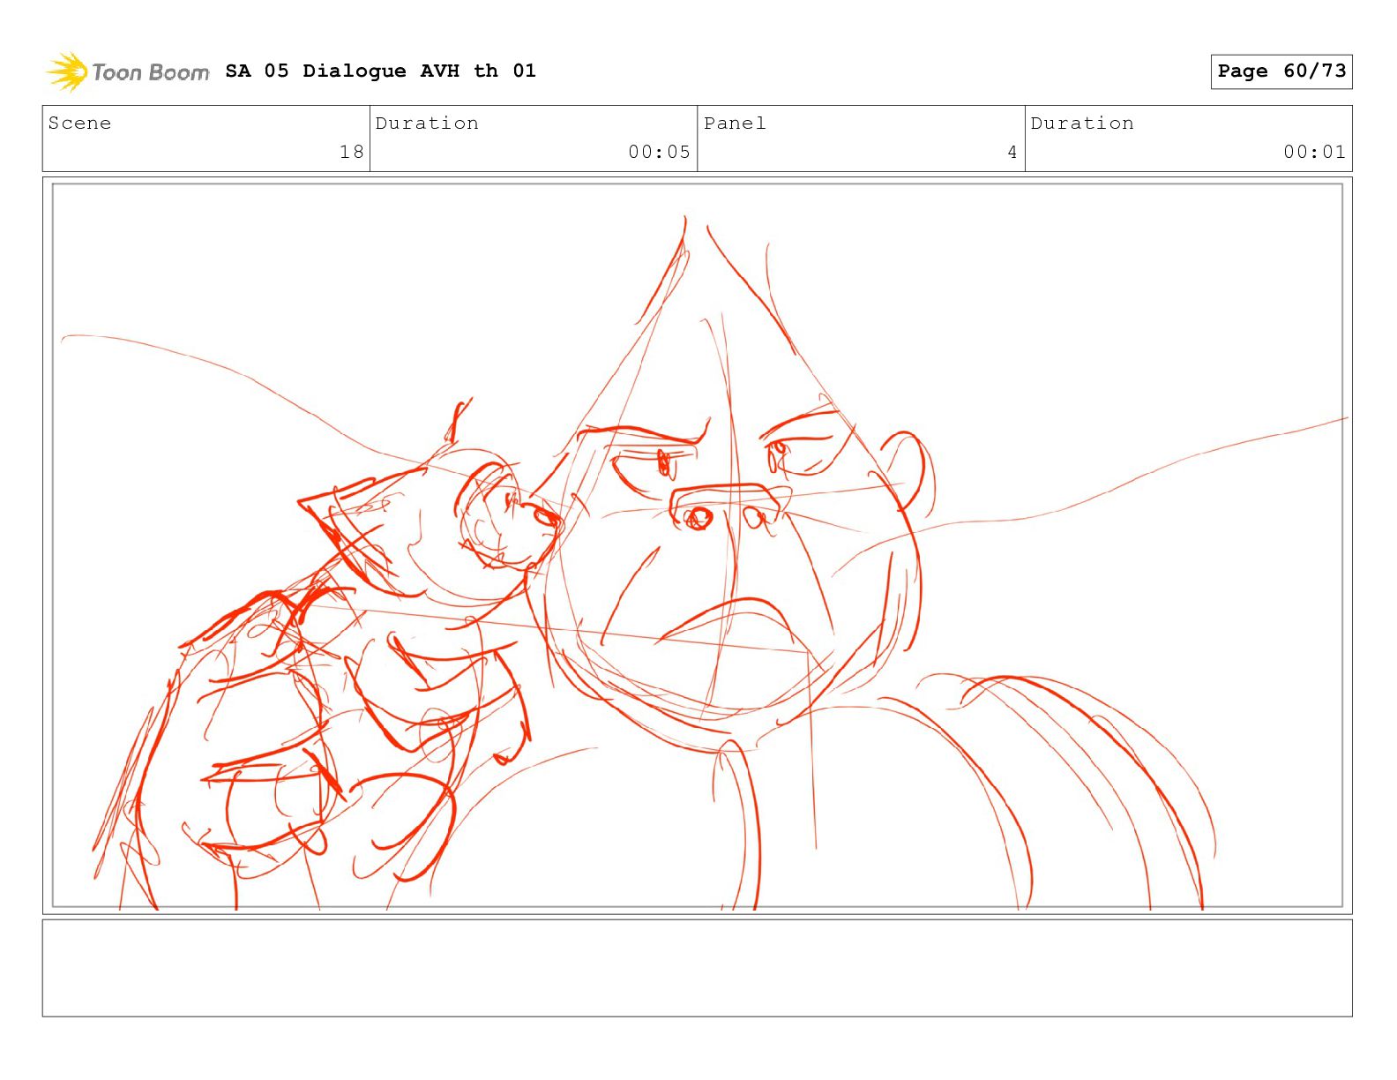Click the 'Panel' header label

(x=735, y=124)
